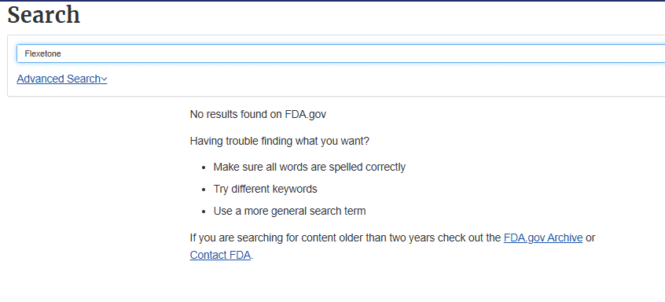Click 'Having trouble finding what you want?' text
The image size is (665, 302).
[280, 141]
